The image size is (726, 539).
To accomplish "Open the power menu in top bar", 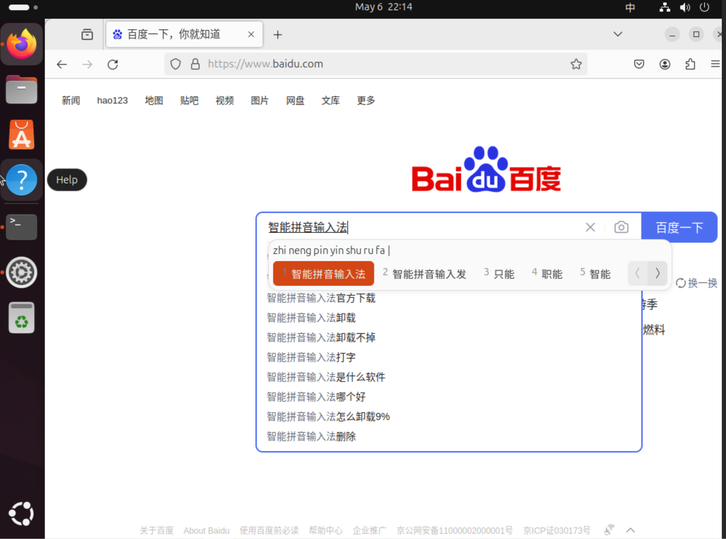I will point(705,7).
